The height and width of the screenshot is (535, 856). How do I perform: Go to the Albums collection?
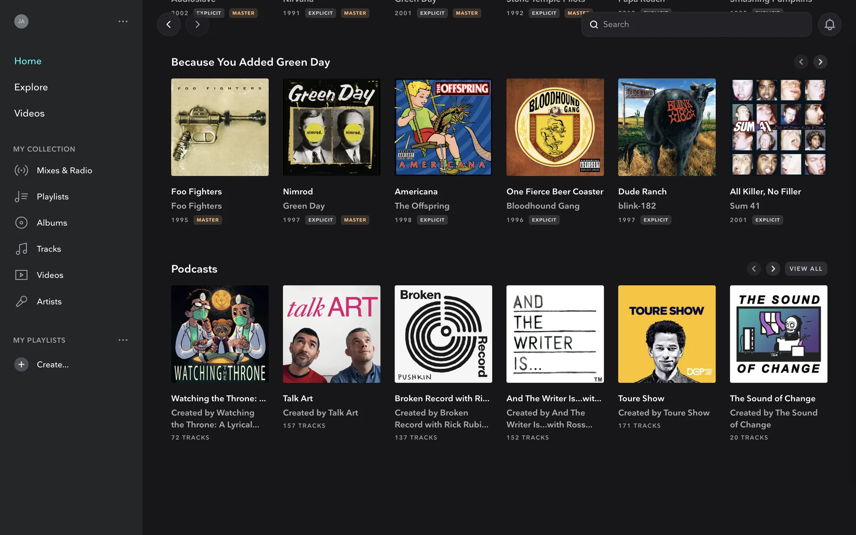[x=52, y=223]
